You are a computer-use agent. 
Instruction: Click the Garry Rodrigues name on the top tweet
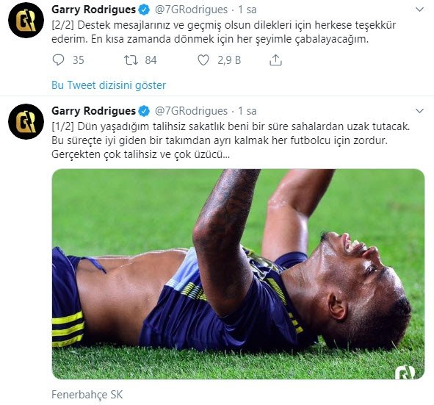(x=93, y=10)
